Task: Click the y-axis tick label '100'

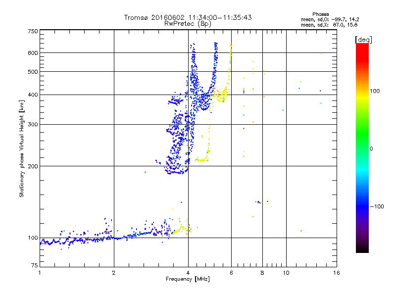Action: 33,238
